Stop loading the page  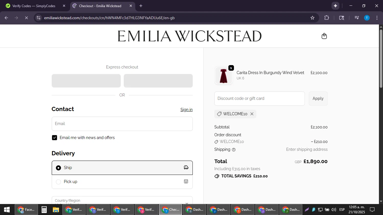26,18
